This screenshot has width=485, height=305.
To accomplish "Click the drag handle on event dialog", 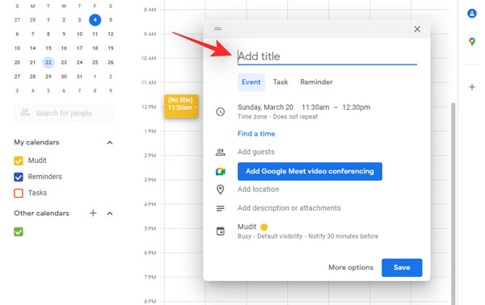I will pyautogui.click(x=217, y=29).
